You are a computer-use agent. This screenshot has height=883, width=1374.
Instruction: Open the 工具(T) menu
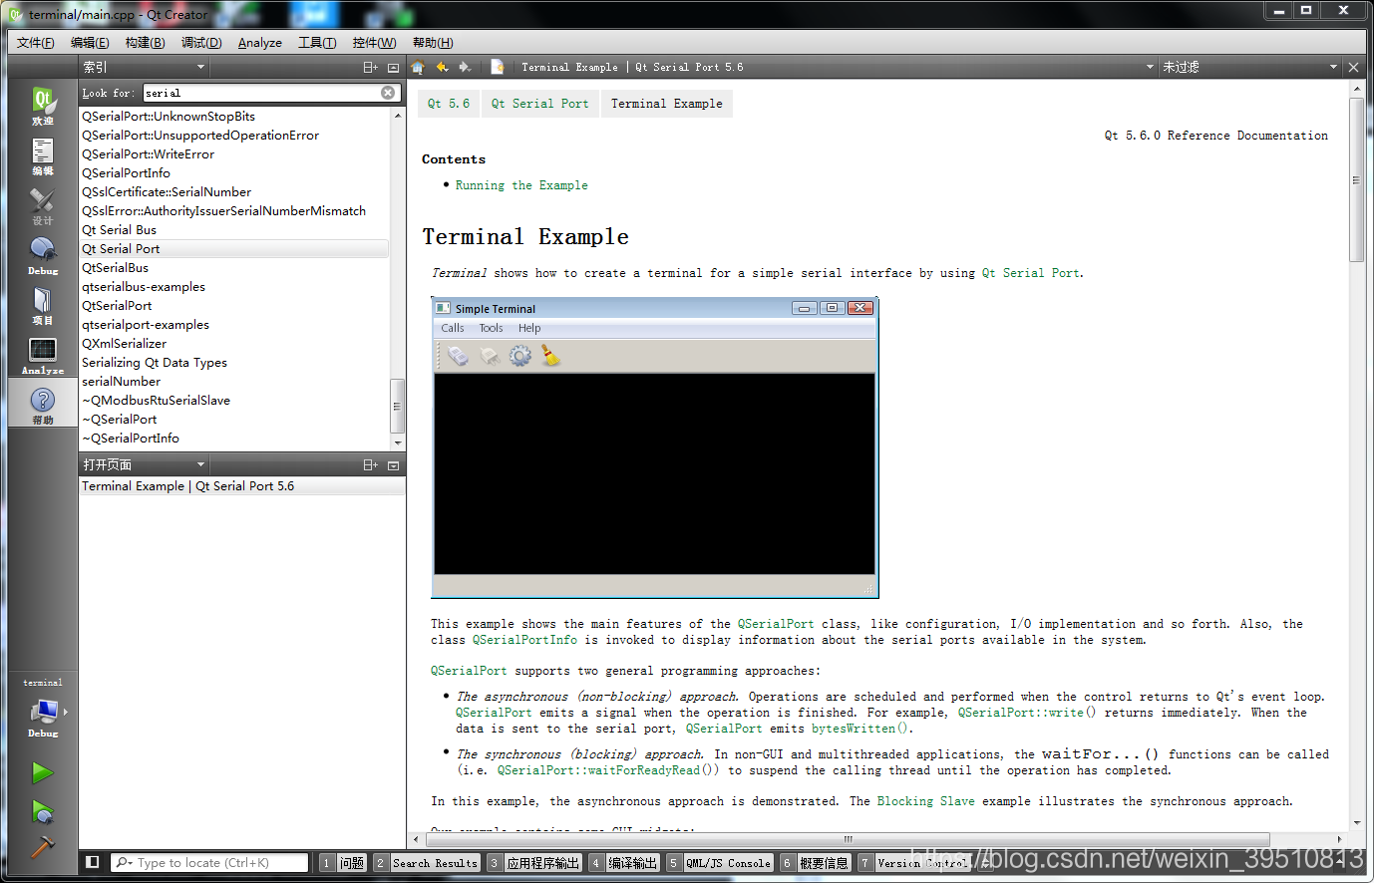[317, 43]
